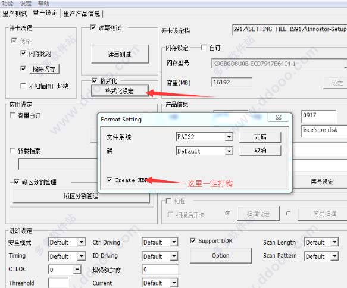Toggle the 磁区分割管理 checkbox
The image size is (347, 288).
tap(17, 182)
